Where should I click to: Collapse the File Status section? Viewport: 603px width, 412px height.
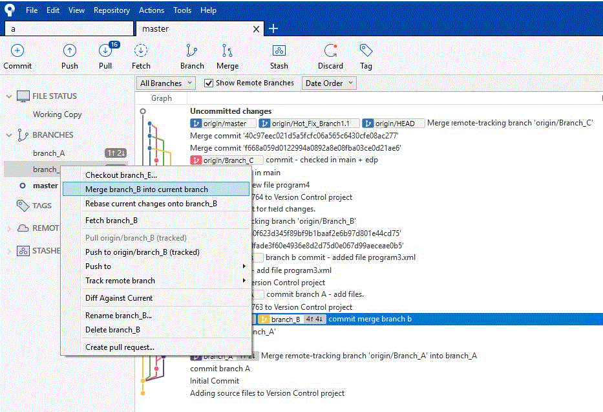click(9, 96)
